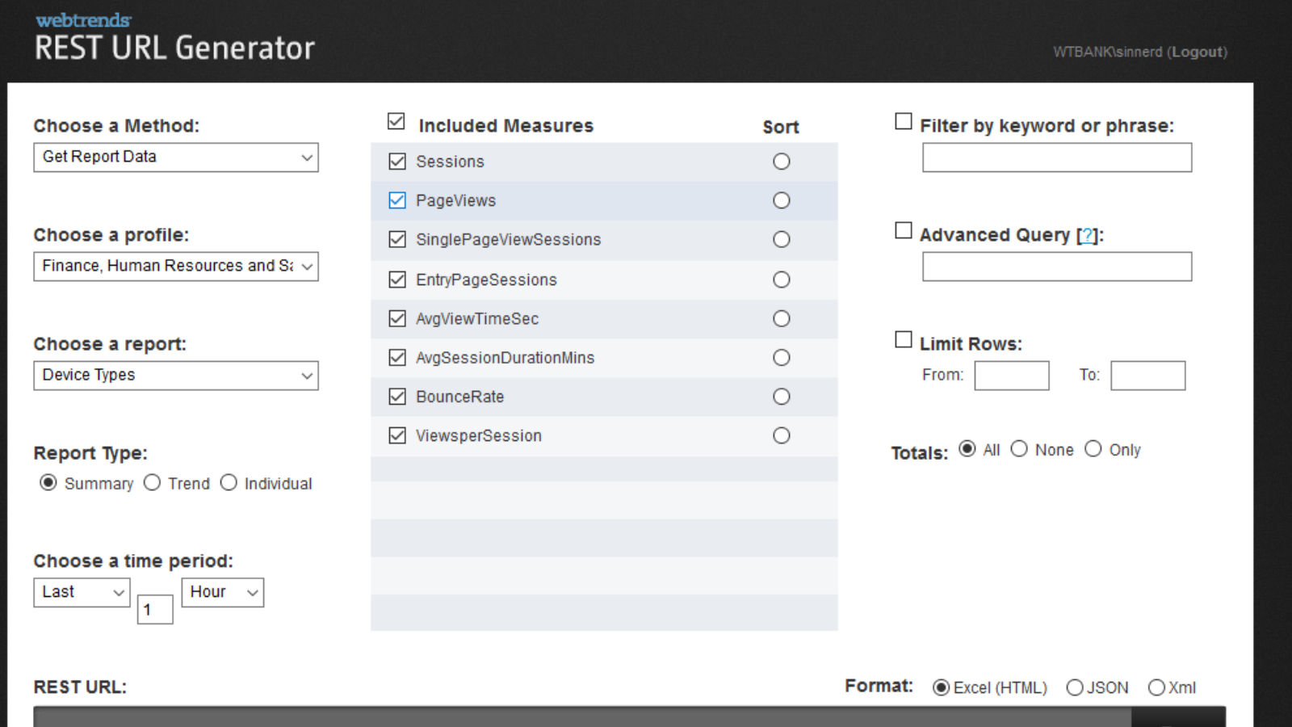The width and height of the screenshot is (1292, 727).
Task: Open the Device Types report dropdown
Action: click(176, 376)
